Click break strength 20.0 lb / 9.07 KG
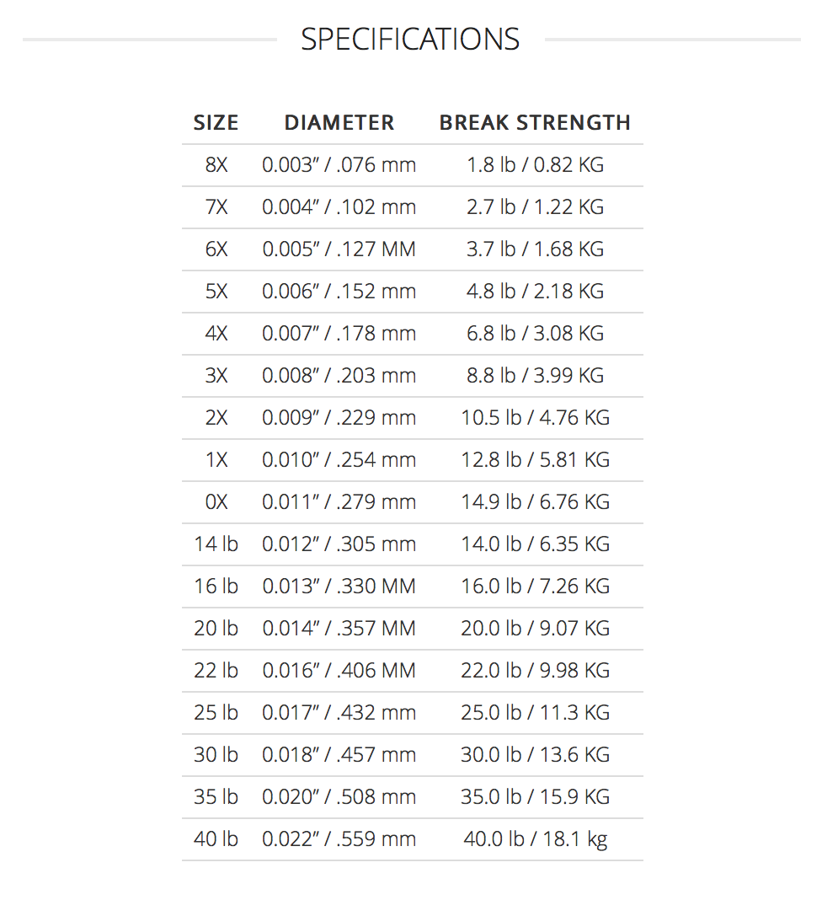Screen dimensions: 822x900 [x=535, y=629]
